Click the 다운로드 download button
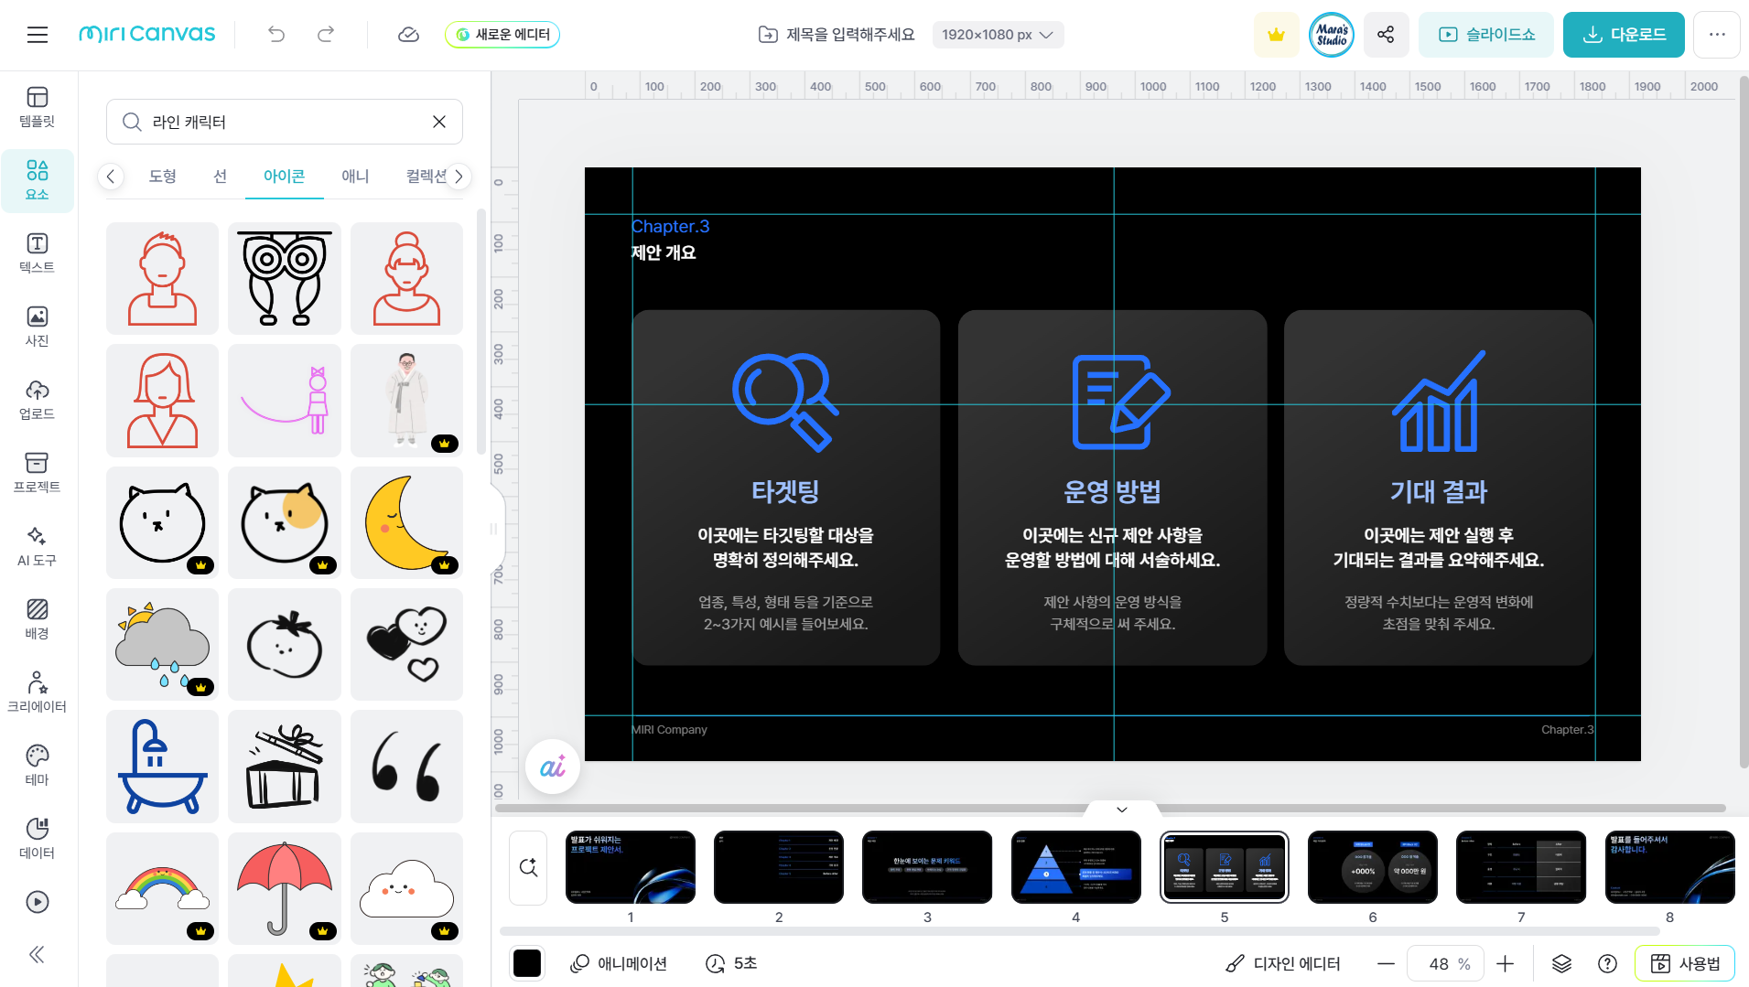This screenshot has width=1749, height=987. pyautogui.click(x=1623, y=35)
